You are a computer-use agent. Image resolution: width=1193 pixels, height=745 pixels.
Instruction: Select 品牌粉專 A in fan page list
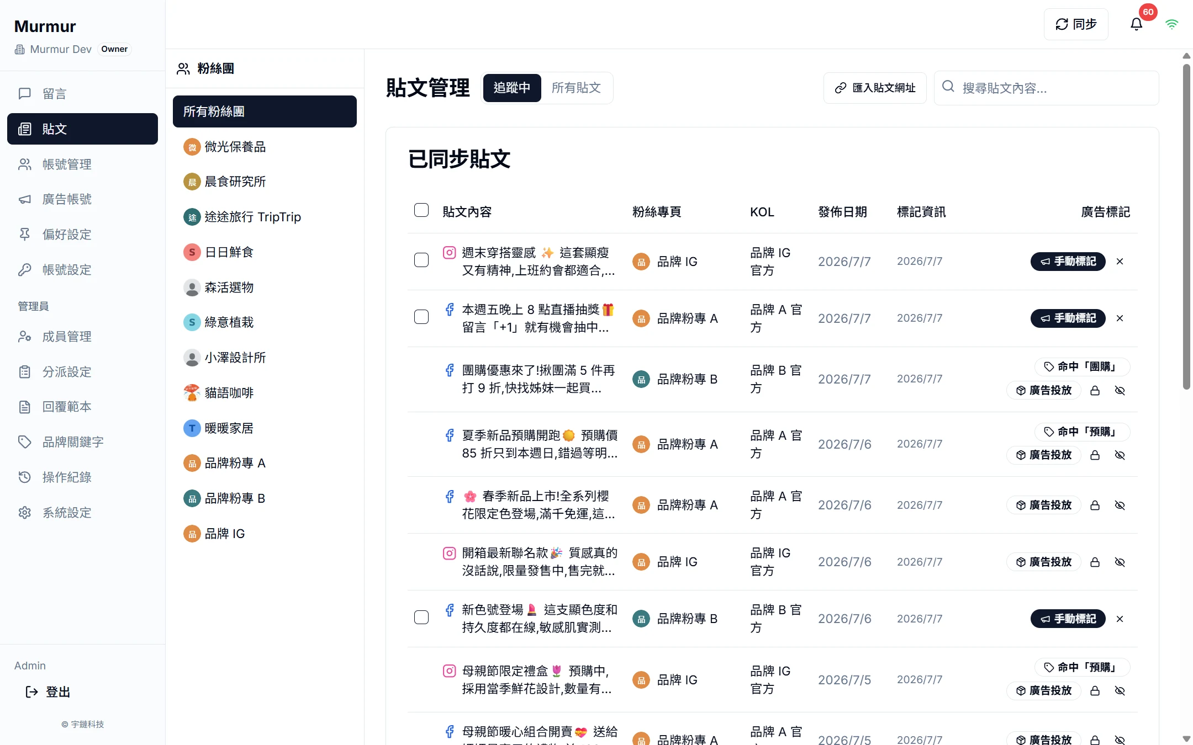[x=265, y=463]
